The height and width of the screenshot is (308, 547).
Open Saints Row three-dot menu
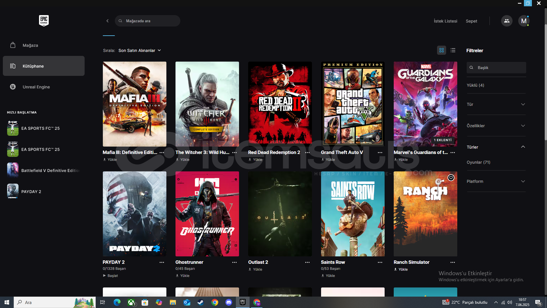[x=380, y=262]
